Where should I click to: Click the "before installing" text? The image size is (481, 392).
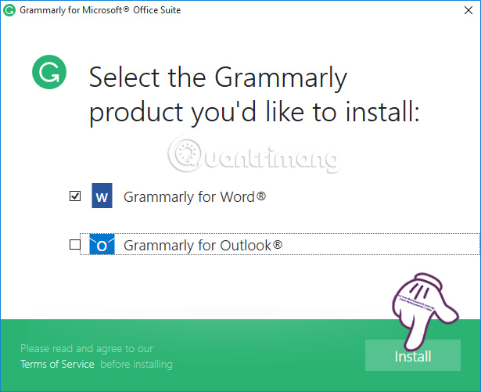point(137,364)
